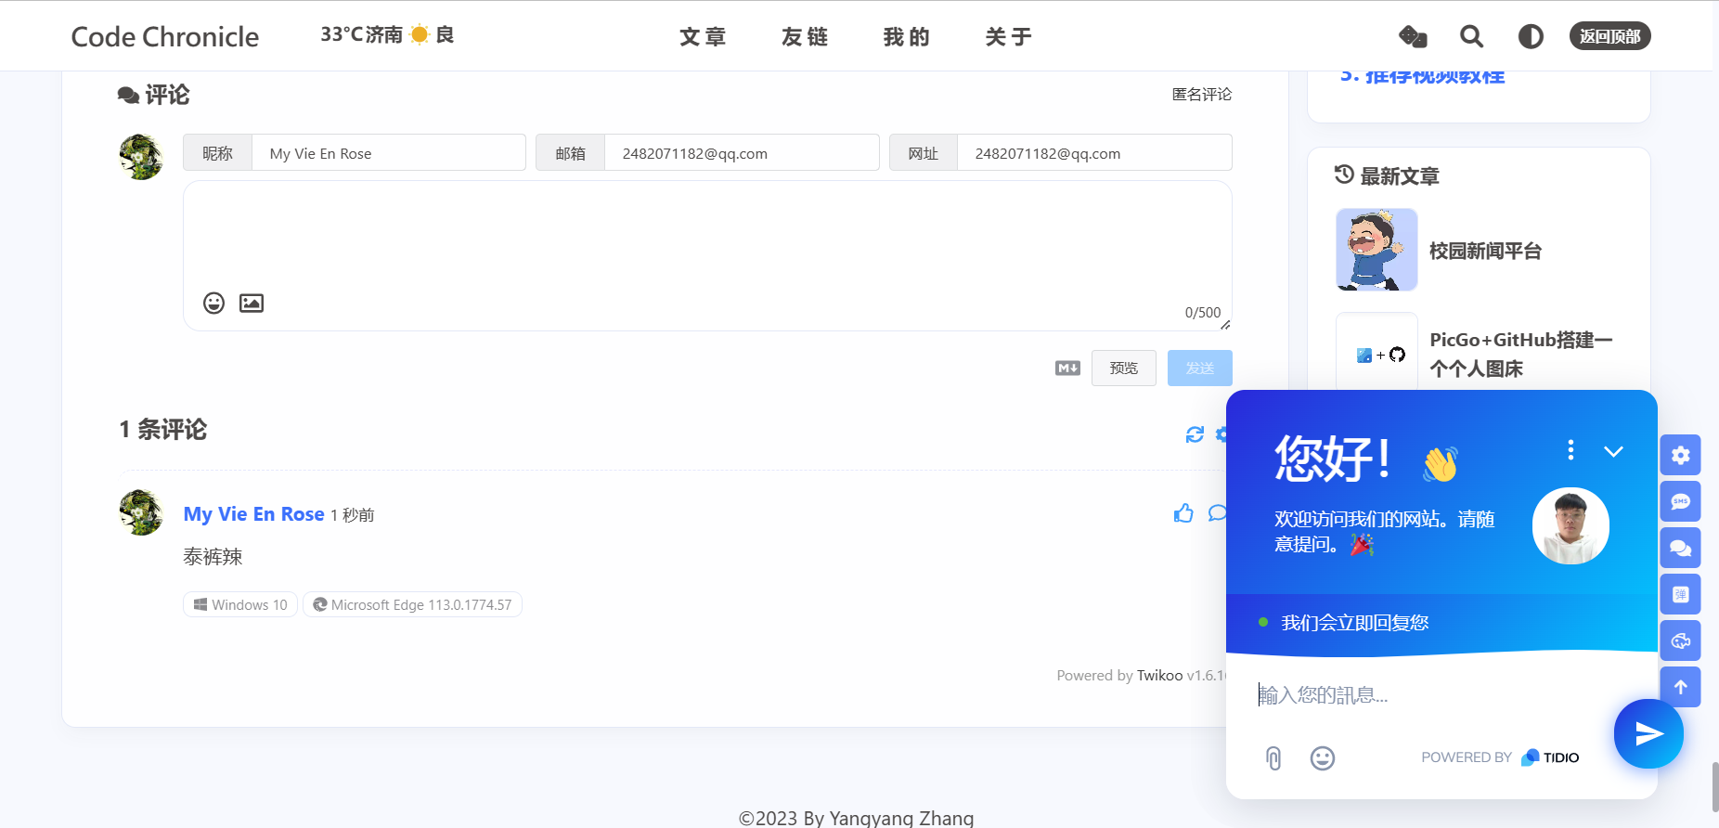Open the 友链 menu
1719x828 pixels.
pyautogui.click(x=805, y=36)
